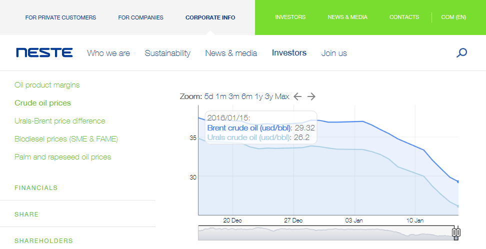Open Investors main menu item
Viewport: 486px width, 249px height.
(x=289, y=52)
